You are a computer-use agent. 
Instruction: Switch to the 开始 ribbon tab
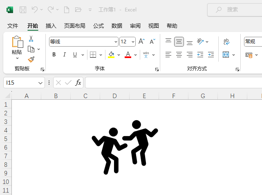(x=33, y=26)
